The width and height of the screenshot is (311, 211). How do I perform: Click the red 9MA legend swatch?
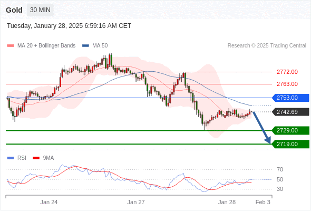click(x=36, y=158)
